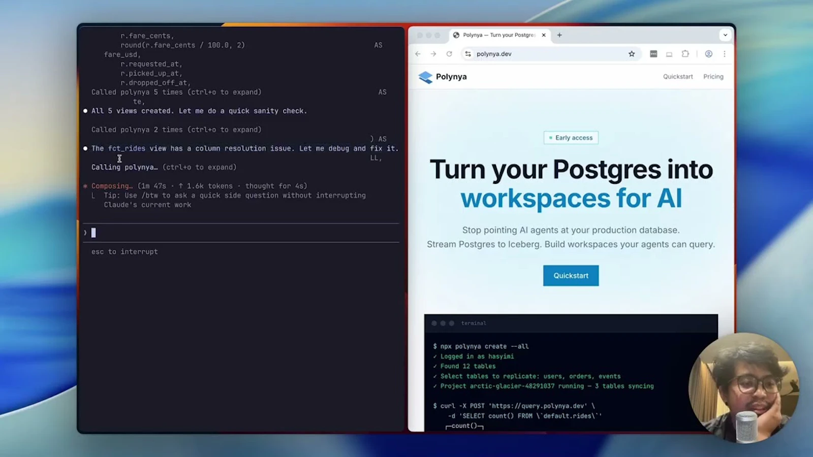Open the browser three-dot menu
813x457 pixels.
(725, 54)
